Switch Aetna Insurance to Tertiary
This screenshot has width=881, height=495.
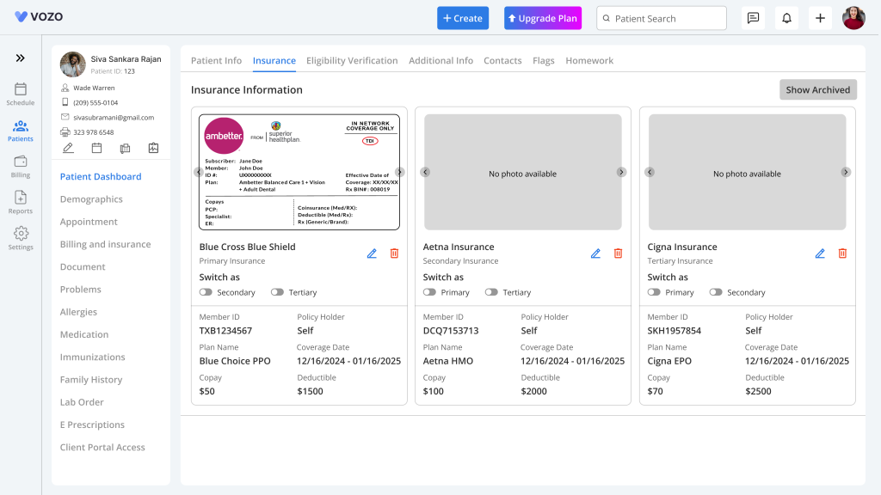[491, 292]
